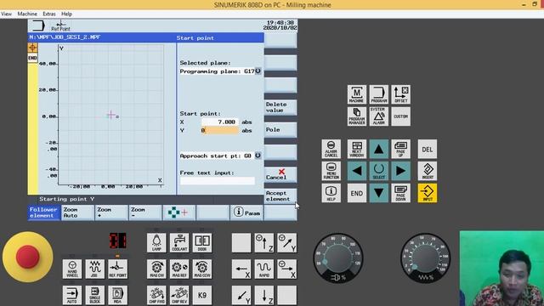Click the cursor right arrow key
This screenshot has width=544, height=306.
400,171
